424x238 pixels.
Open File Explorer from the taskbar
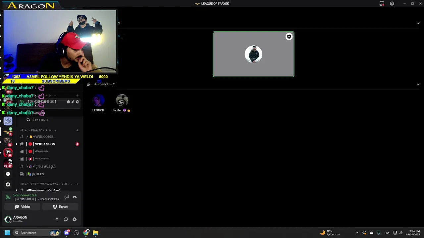pos(95,233)
